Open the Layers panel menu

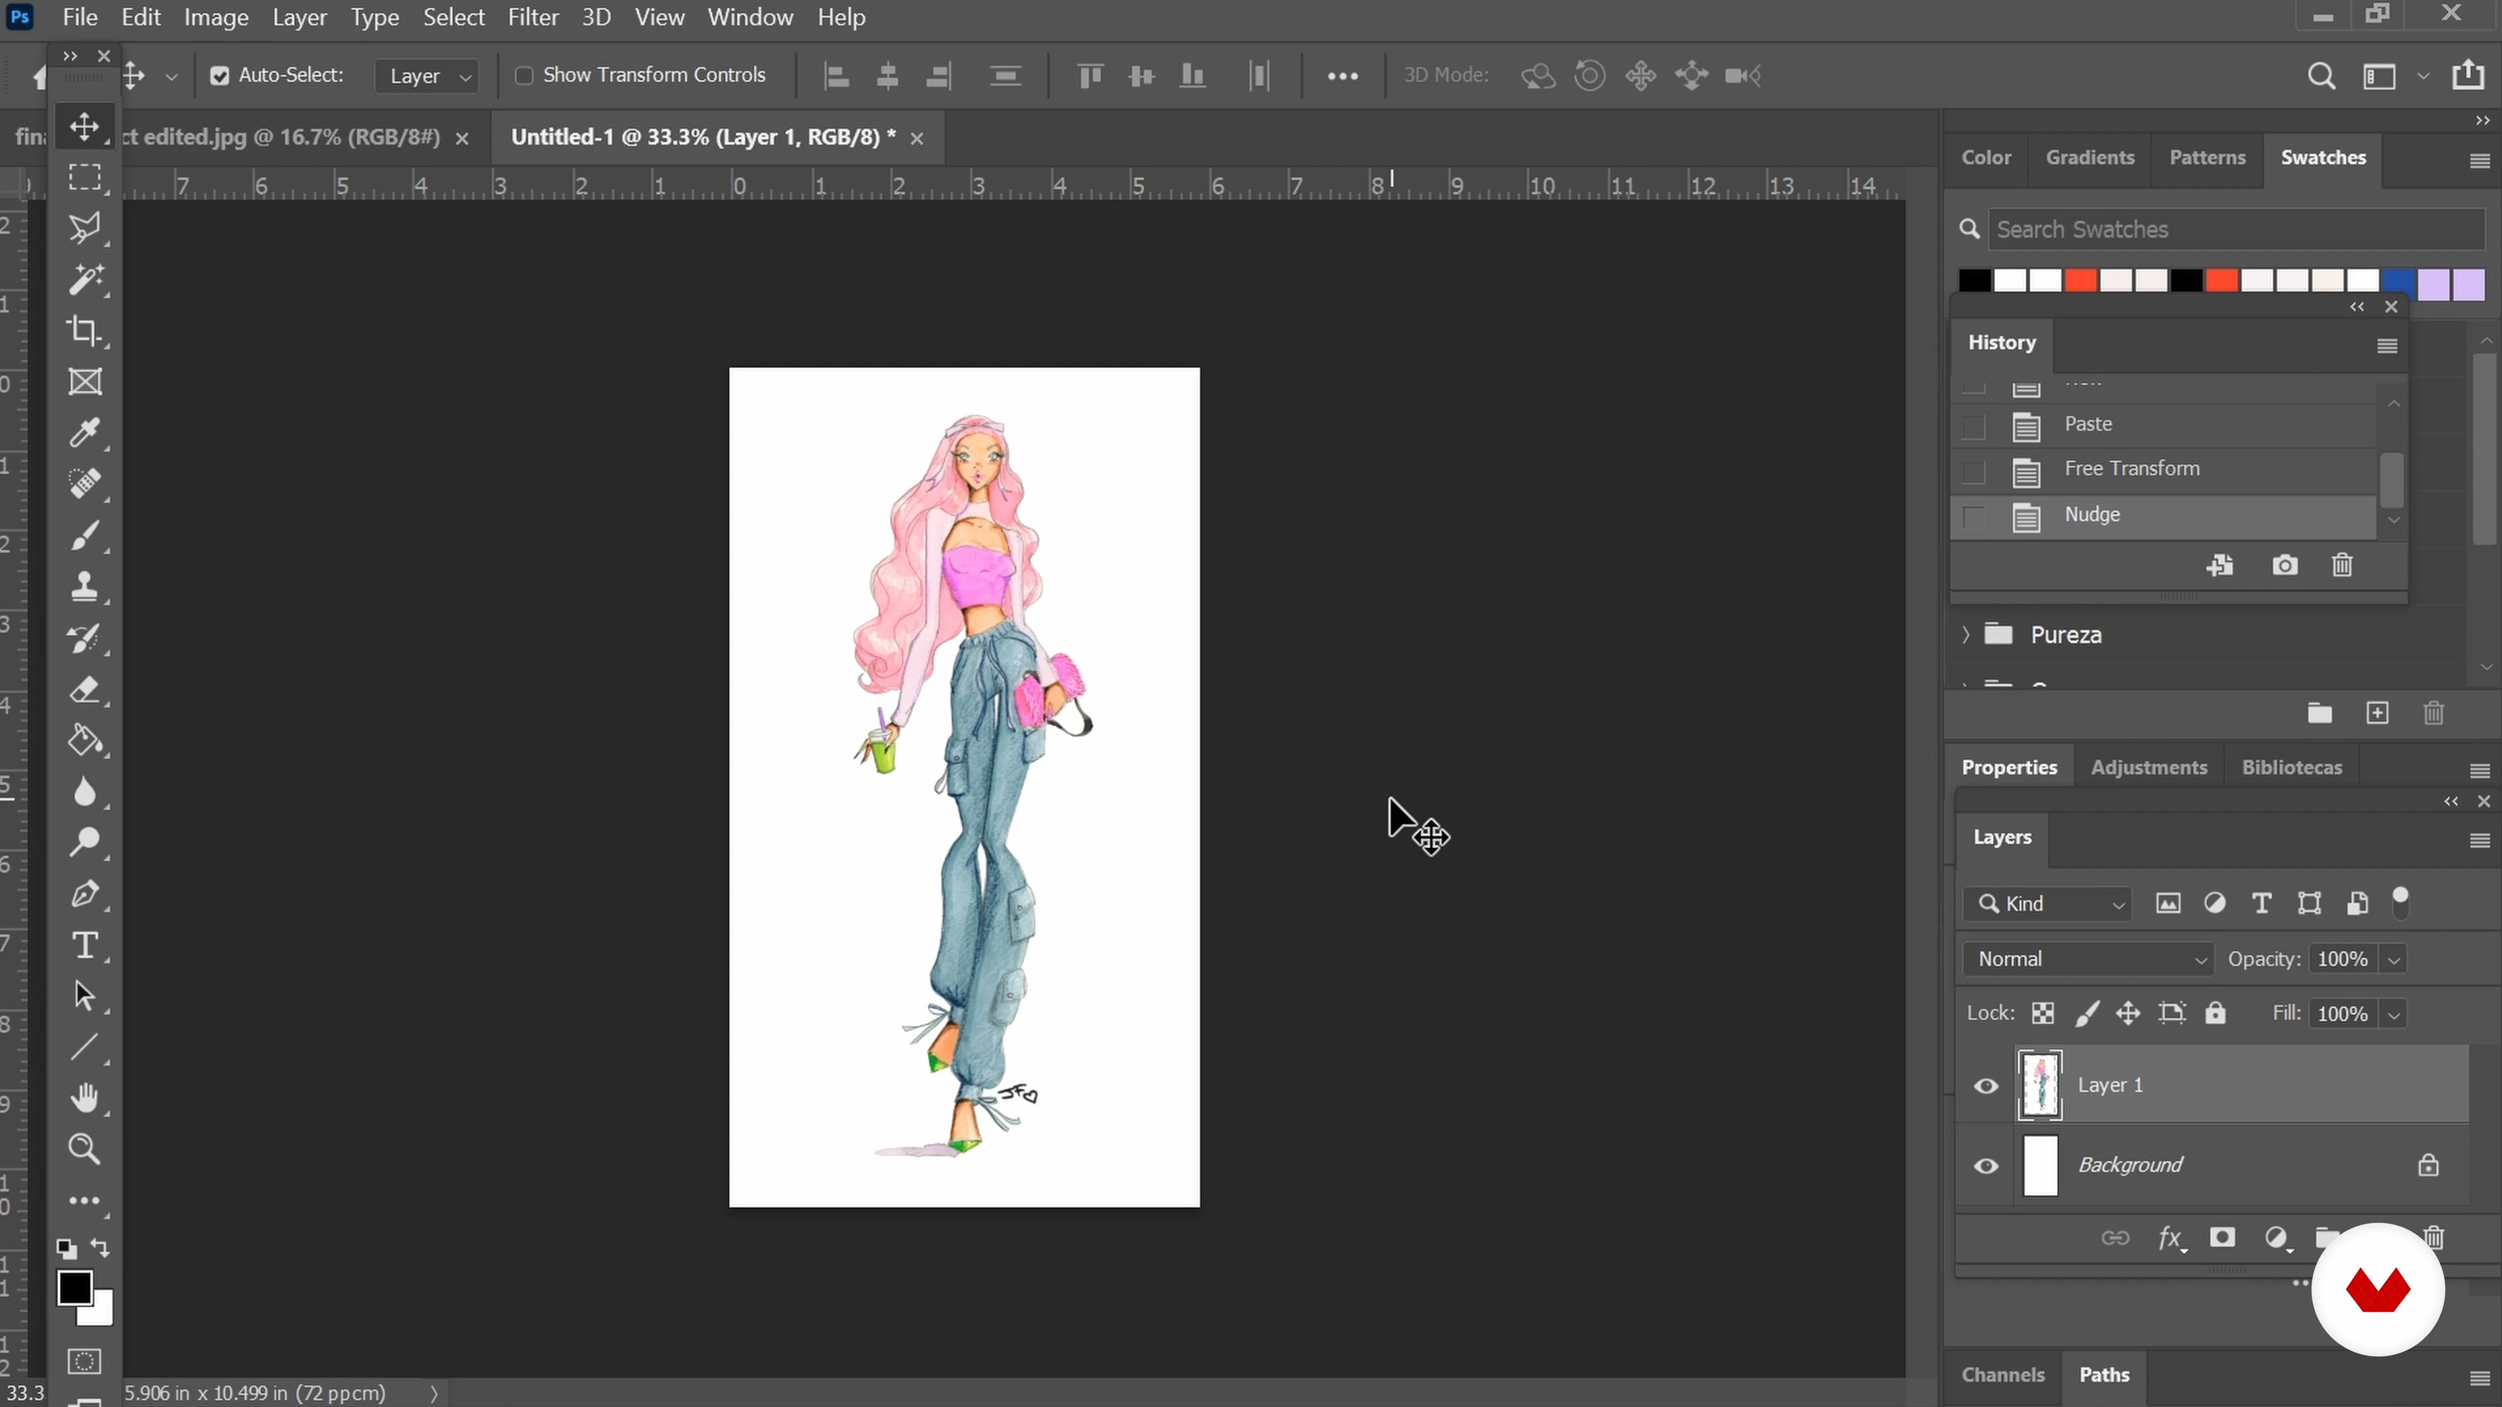2479,840
